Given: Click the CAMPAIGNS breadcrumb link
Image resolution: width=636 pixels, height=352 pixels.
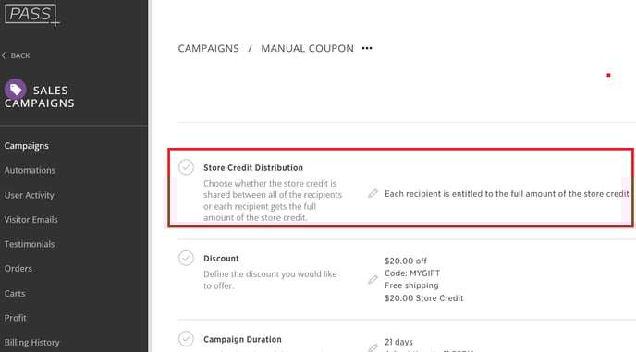Looking at the screenshot, I should 209,48.
